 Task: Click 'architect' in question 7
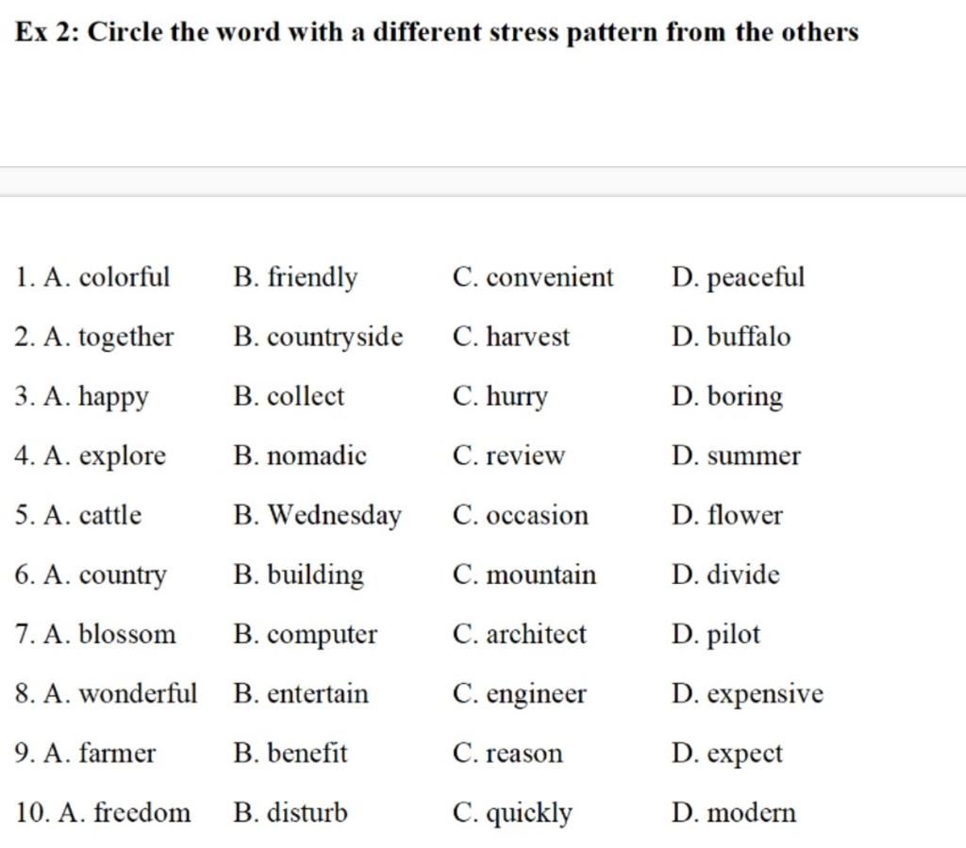coord(536,634)
